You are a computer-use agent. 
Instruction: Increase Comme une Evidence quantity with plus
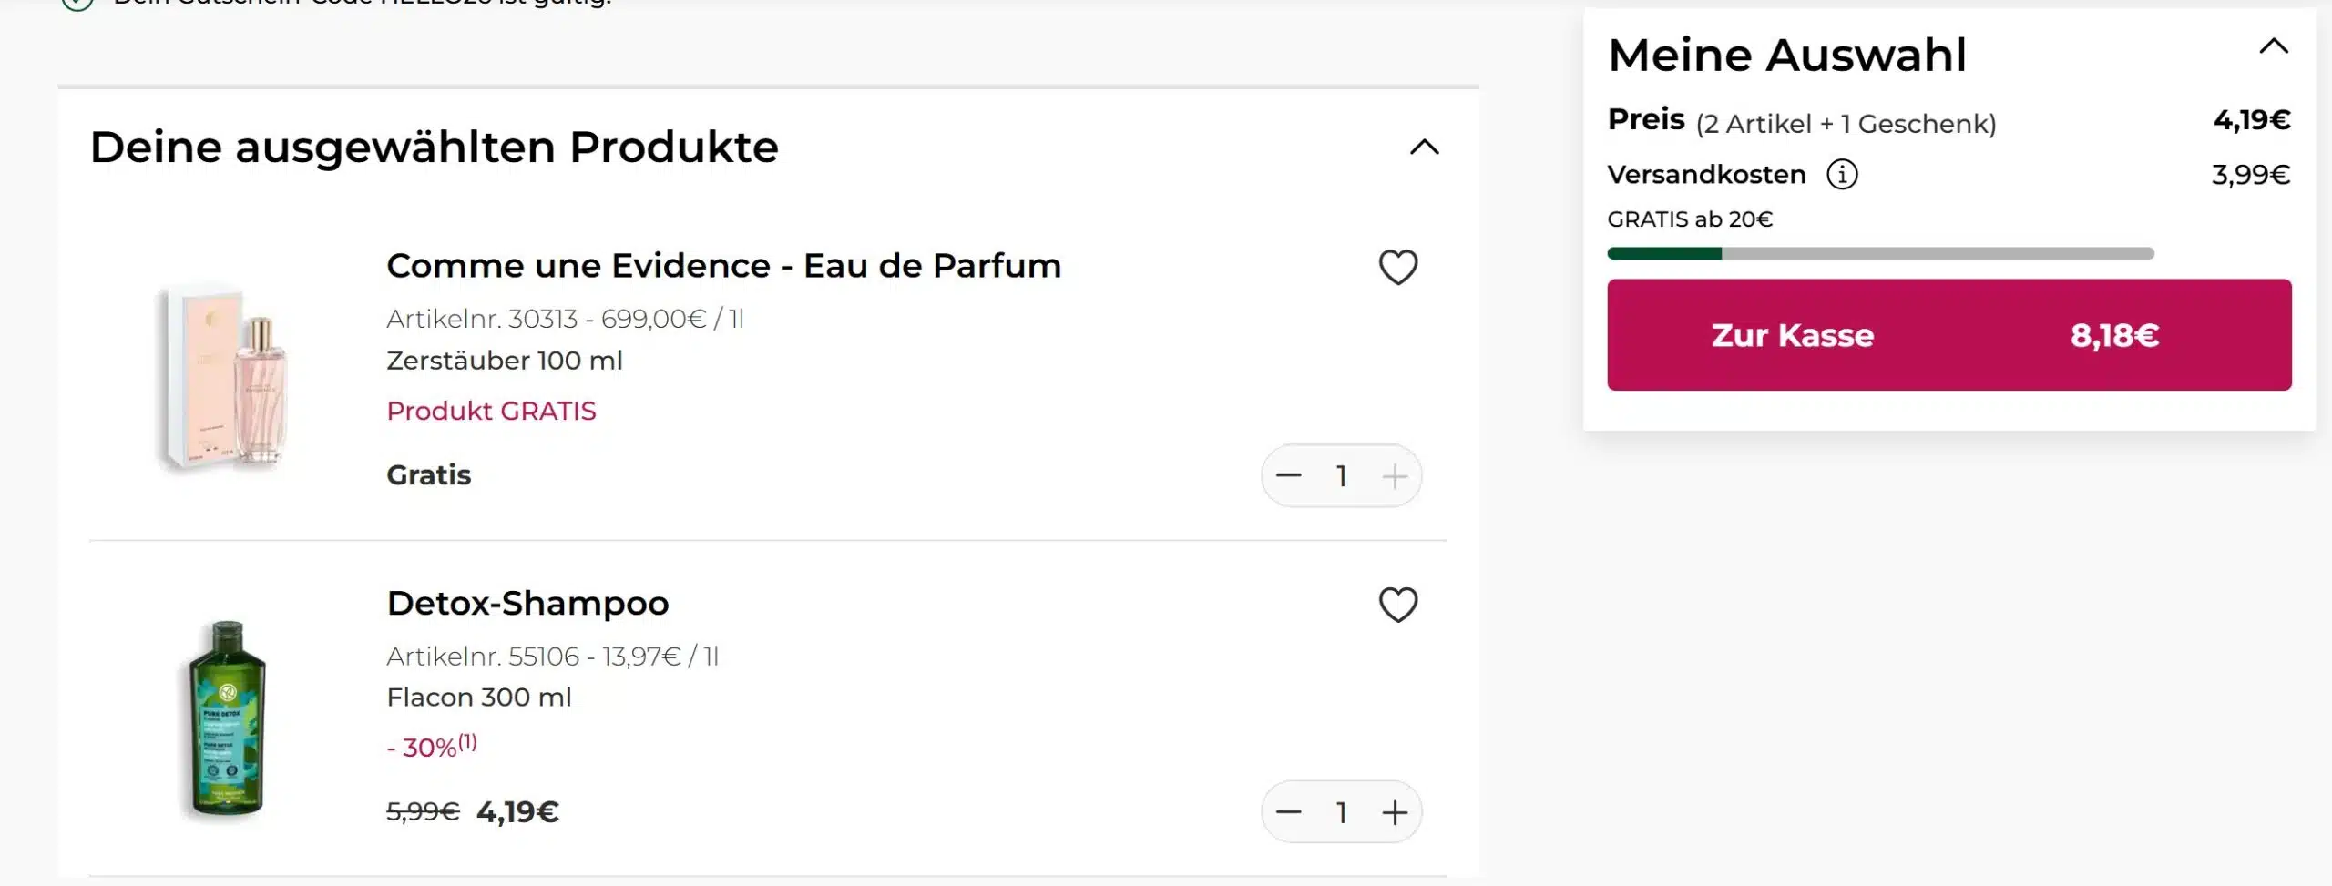coord(1395,475)
